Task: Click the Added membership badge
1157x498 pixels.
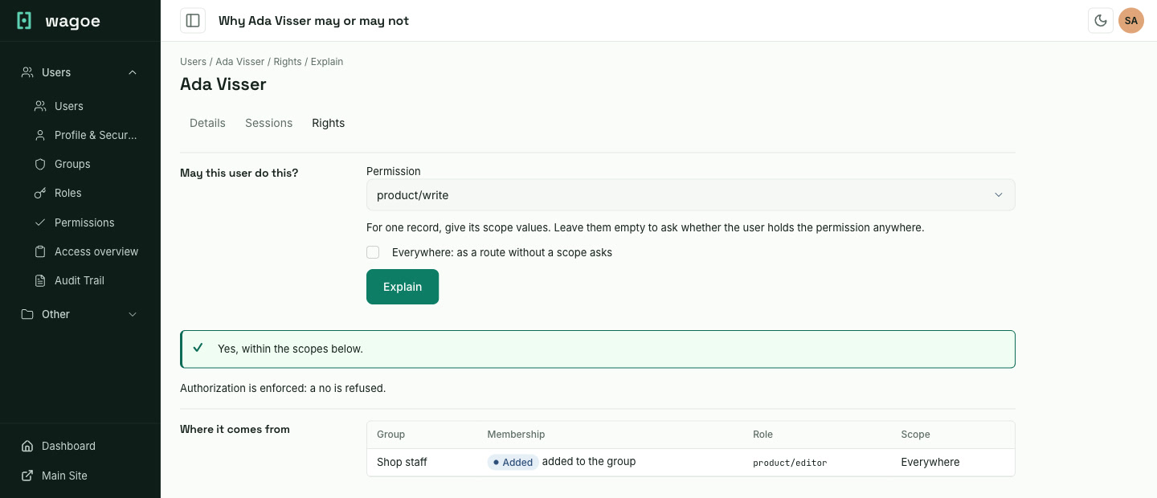Action: [513, 462]
